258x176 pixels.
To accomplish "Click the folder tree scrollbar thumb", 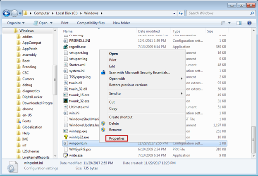I will click(55, 80).
